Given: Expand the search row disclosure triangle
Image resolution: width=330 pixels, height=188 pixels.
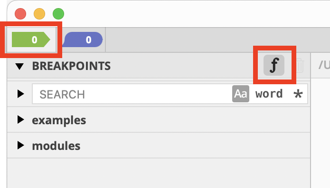Looking at the screenshot, I should pos(20,94).
